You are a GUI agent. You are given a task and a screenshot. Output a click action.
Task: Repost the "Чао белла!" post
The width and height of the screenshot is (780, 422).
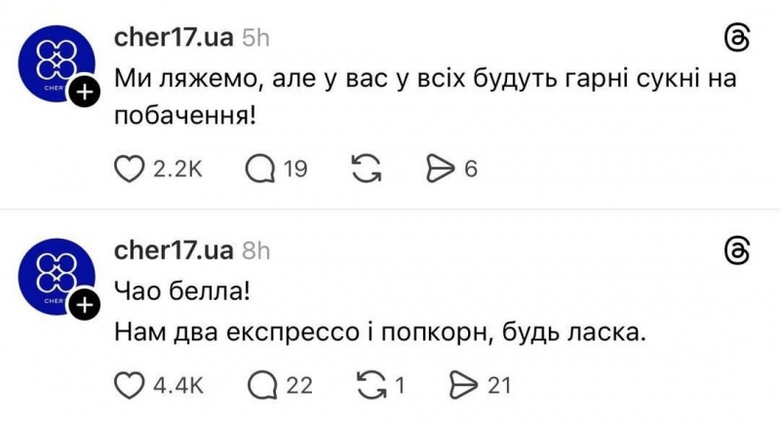[370, 385]
